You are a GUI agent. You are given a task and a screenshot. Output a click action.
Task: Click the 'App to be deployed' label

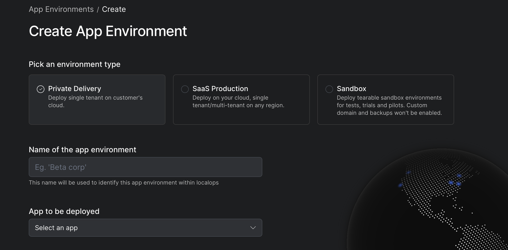click(64, 211)
